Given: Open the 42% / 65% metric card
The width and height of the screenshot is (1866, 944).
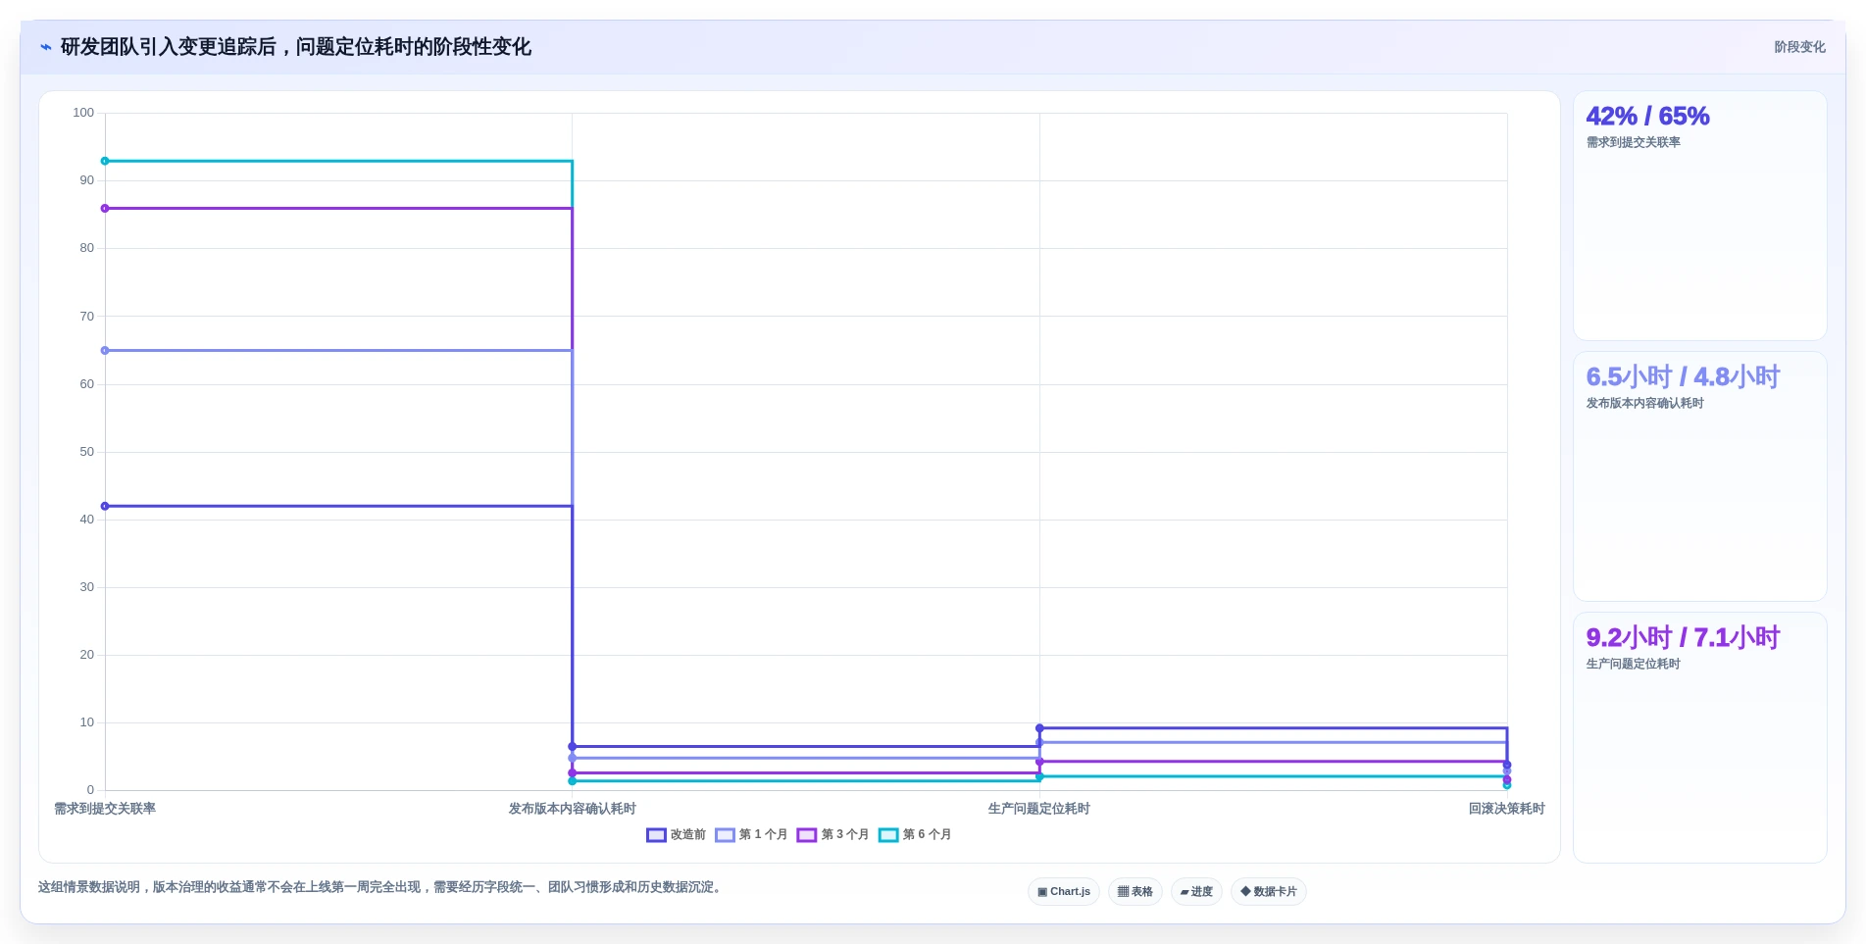Looking at the screenshot, I should click(x=1699, y=216).
